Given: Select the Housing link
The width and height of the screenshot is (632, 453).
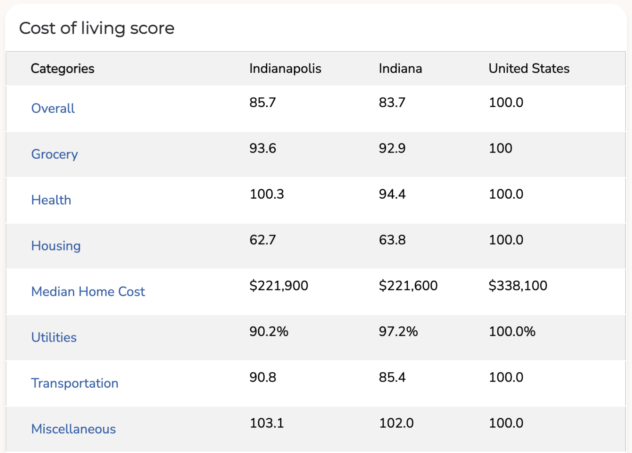Looking at the screenshot, I should 56,246.
